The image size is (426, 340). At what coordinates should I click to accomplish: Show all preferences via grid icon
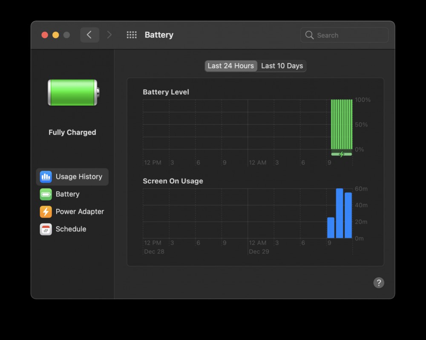pyautogui.click(x=132, y=35)
